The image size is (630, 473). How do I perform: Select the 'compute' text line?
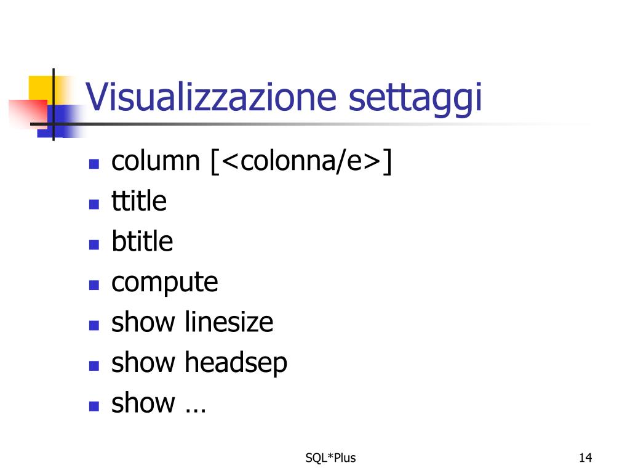point(165,283)
